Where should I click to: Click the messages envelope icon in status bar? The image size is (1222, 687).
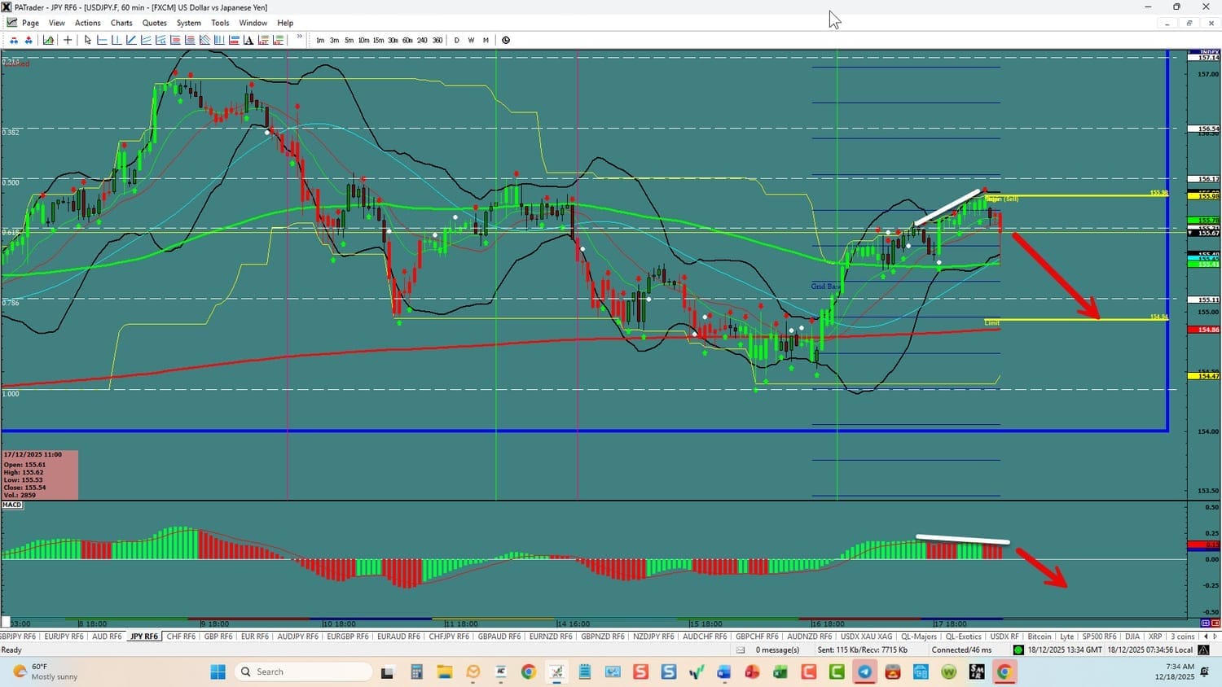click(741, 650)
